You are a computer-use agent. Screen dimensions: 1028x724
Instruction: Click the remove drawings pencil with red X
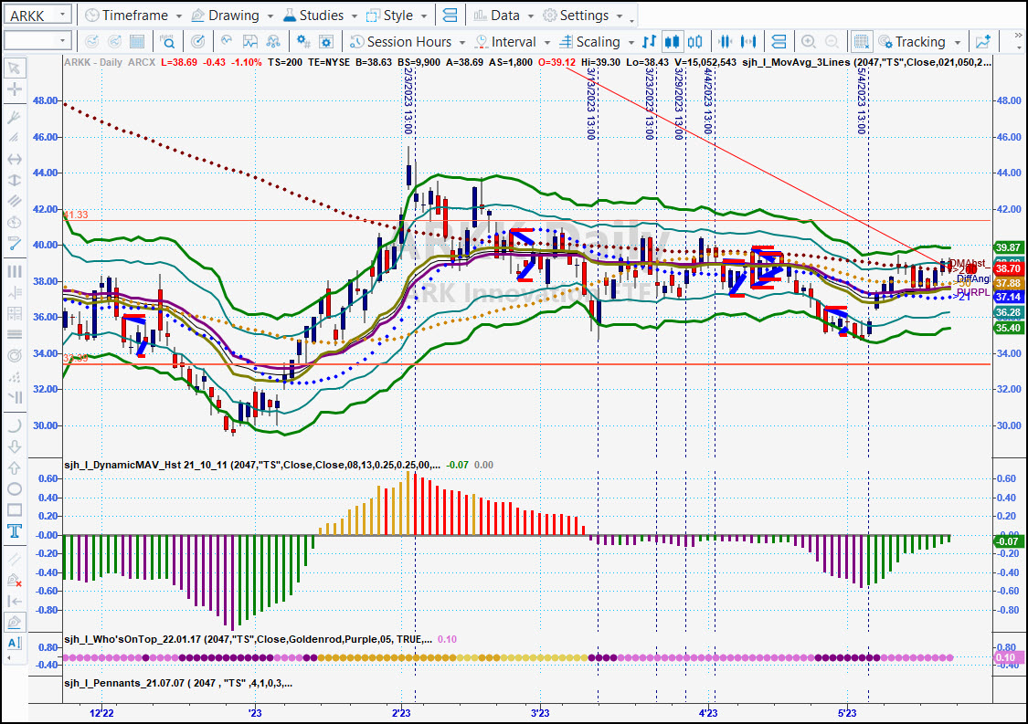coord(15,580)
